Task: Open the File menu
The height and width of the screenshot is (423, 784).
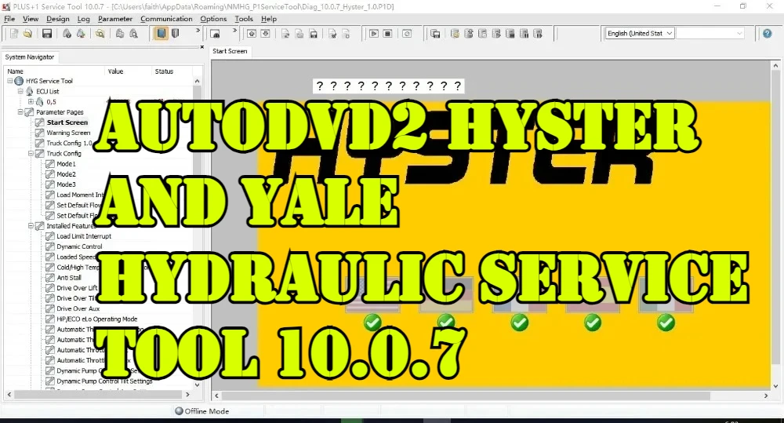Action: [x=9, y=19]
